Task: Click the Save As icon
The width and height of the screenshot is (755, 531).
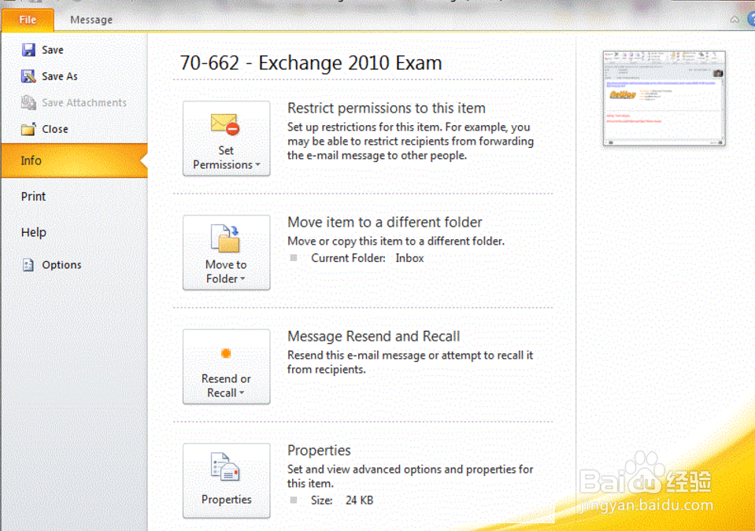Action: coord(28,76)
